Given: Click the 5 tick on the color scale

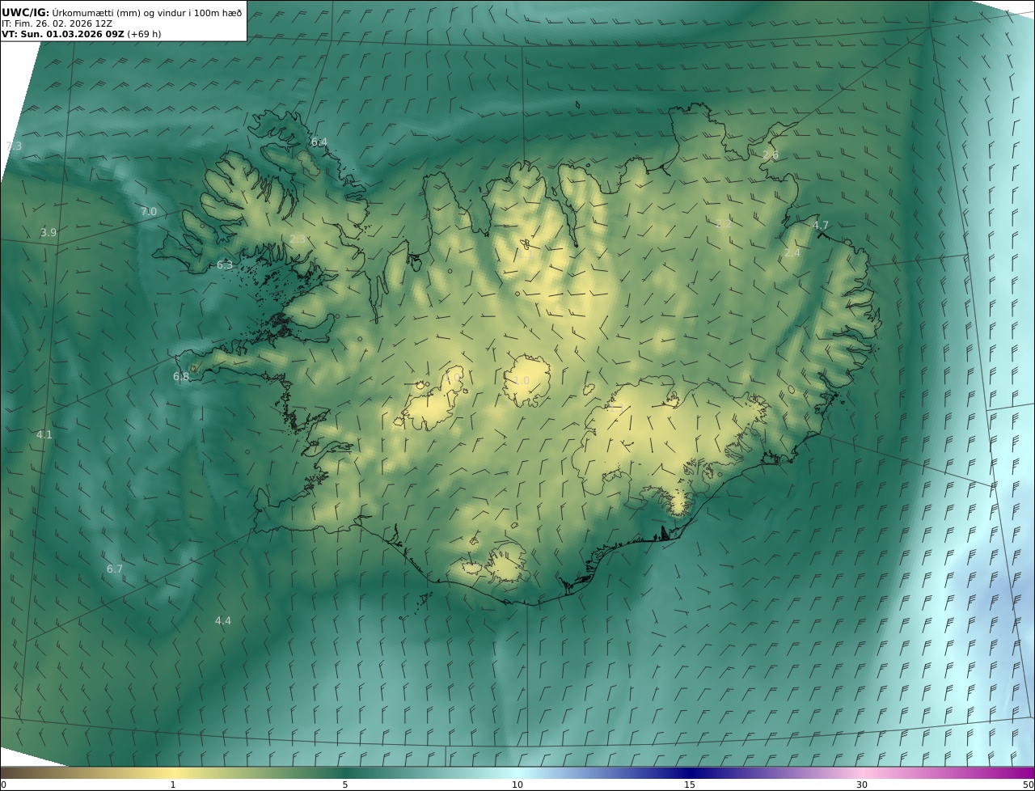Looking at the screenshot, I should [345, 785].
